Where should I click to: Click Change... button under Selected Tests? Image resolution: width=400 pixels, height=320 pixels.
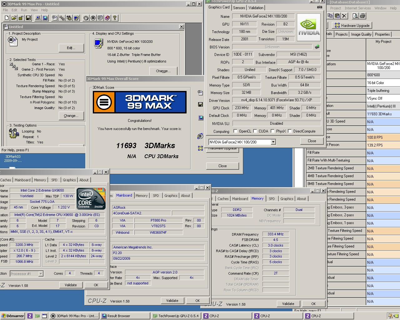[x=71, y=116]
